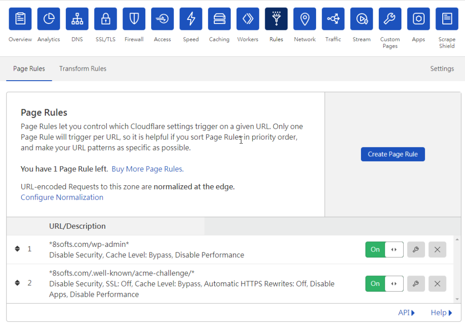Image resolution: width=465 pixels, height=328 pixels.
Task: Switch to the Transform Rules tab
Action: pyautogui.click(x=83, y=68)
